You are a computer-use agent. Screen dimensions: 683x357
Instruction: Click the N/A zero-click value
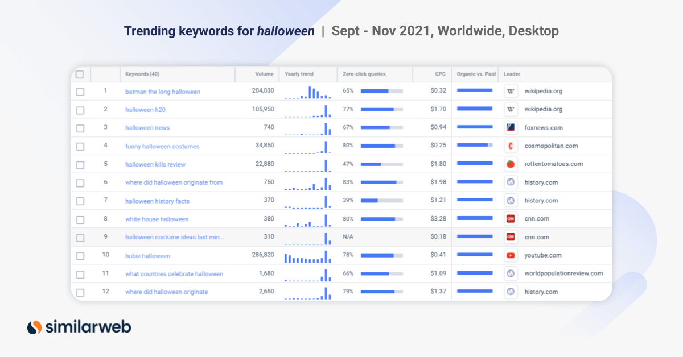pos(348,237)
